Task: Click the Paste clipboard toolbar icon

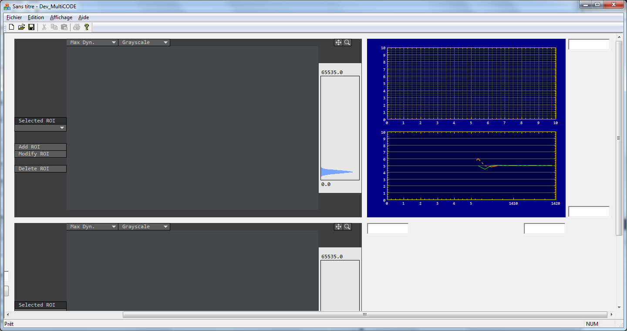Action: (64, 27)
